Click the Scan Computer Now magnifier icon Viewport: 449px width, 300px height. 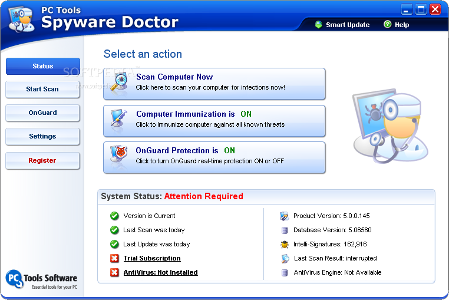pos(120,83)
